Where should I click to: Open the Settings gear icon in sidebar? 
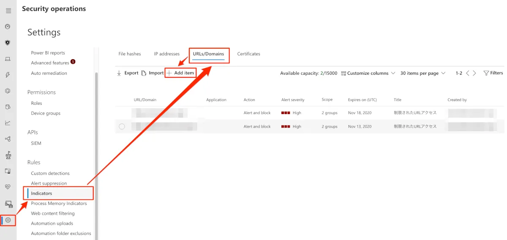[8, 220]
